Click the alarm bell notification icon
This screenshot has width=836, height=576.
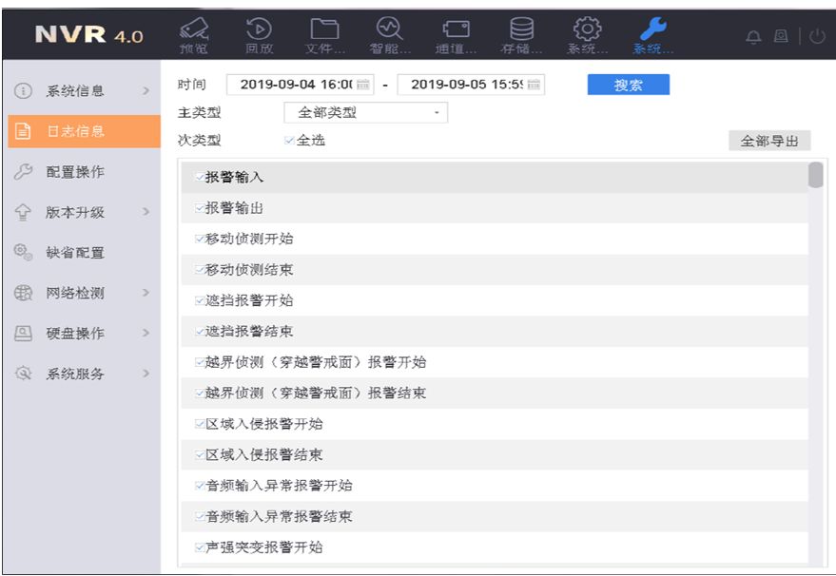[754, 36]
